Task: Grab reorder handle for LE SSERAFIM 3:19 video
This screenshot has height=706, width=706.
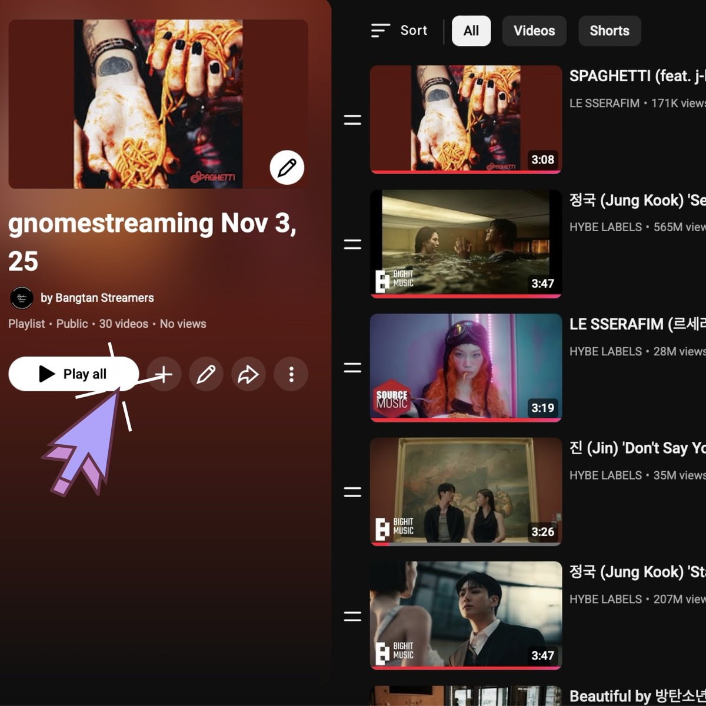Action: (x=352, y=368)
